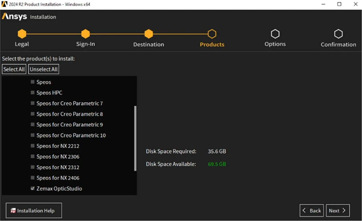362x221 pixels.
Task: Go to the Destination step label
Action: (x=149, y=44)
